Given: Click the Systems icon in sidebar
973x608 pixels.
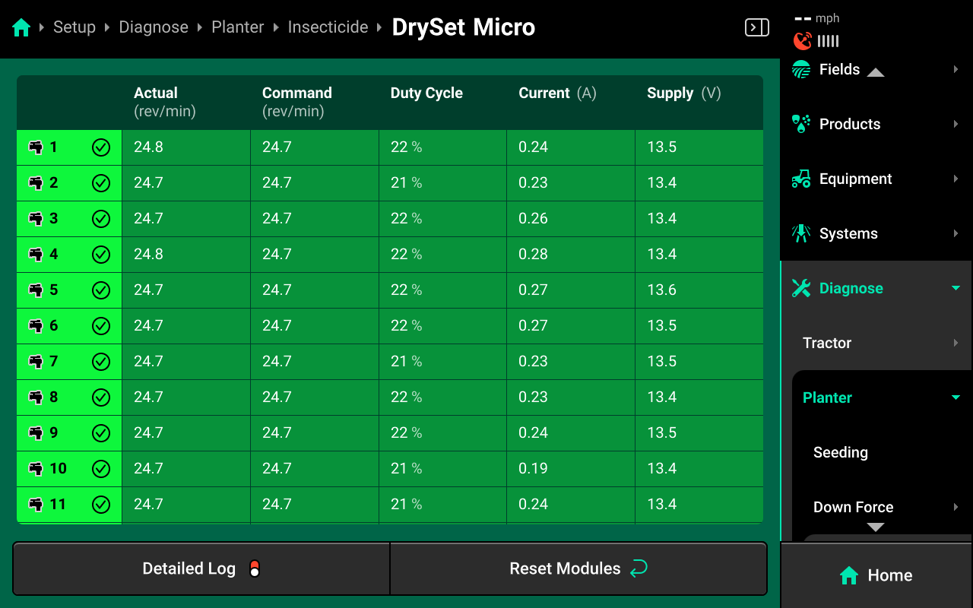Looking at the screenshot, I should 801,233.
